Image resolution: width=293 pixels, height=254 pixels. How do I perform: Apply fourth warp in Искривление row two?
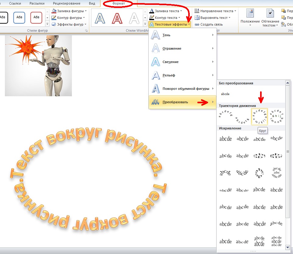coord(276,156)
